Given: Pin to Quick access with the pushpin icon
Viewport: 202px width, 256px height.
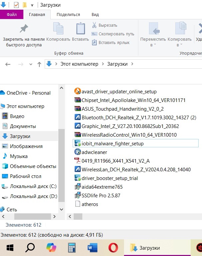Looking at the screenshot, I should point(24,29).
